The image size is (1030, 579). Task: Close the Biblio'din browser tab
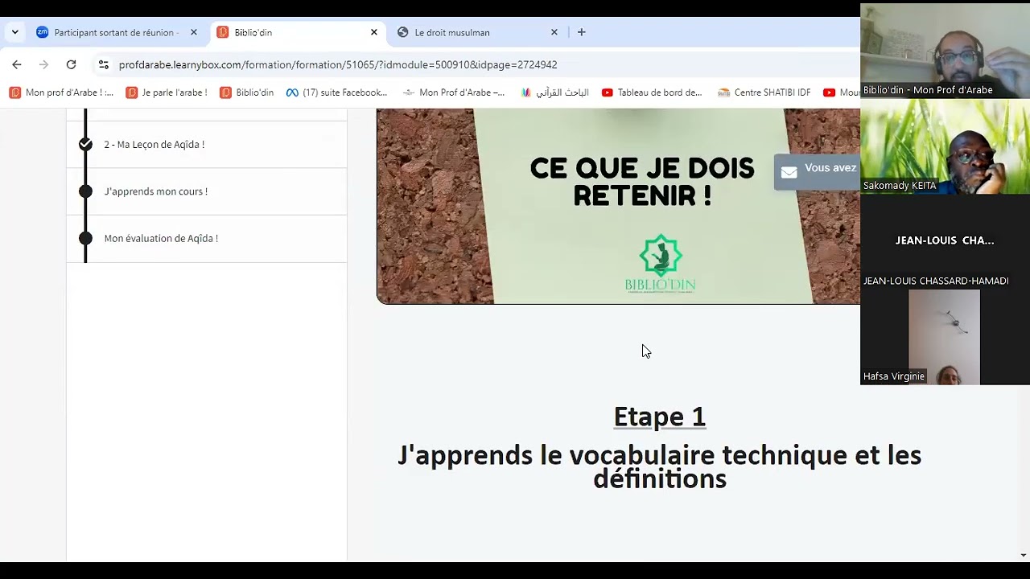[373, 32]
